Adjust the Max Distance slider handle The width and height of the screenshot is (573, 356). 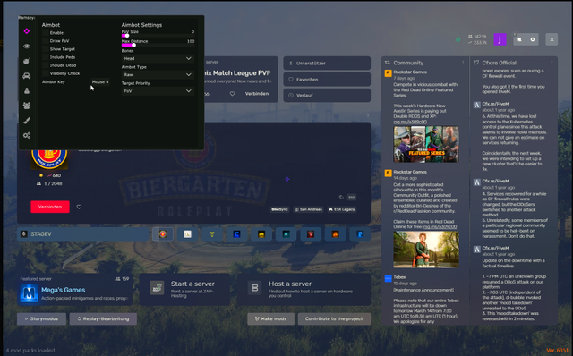click(133, 46)
